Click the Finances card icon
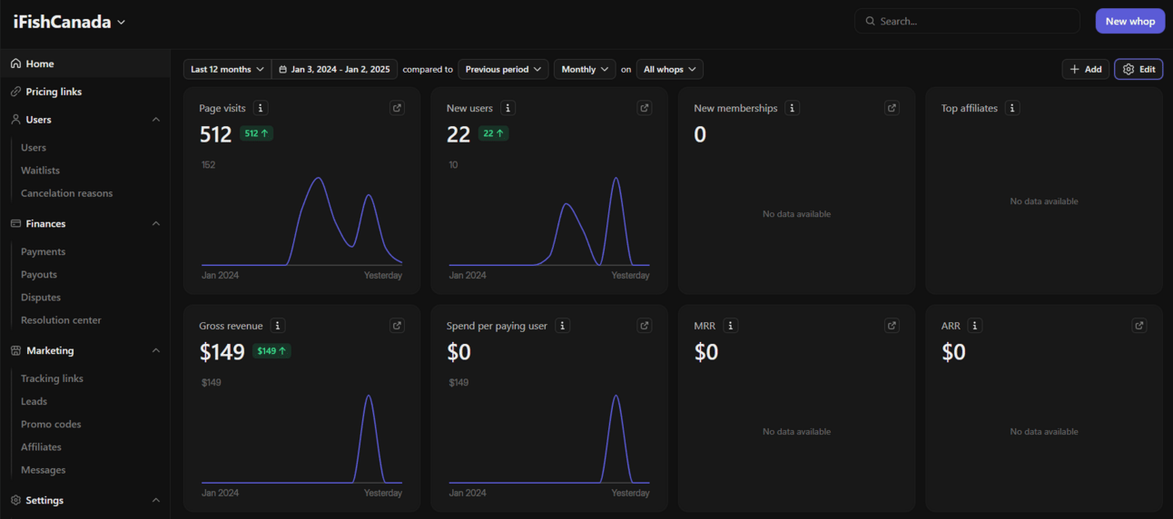Viewport: 1173px width, 519px height. (15, 223)
